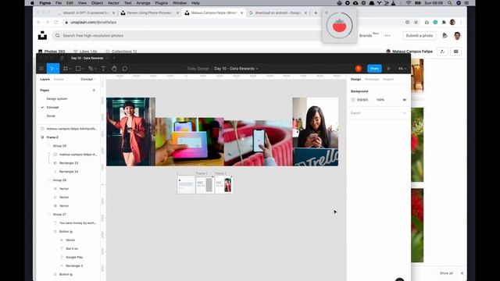Select the Design system page
The height and width of the screenshot is (281, 500).
point(57,99)
